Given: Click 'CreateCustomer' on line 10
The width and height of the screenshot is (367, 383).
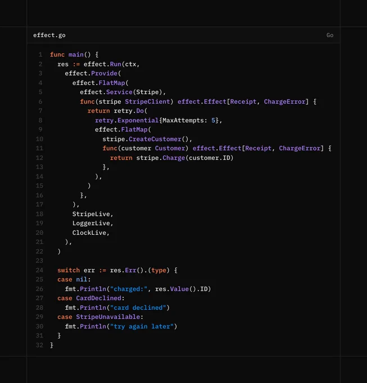Looking at the screenshot, I should [x=155, y=139].
